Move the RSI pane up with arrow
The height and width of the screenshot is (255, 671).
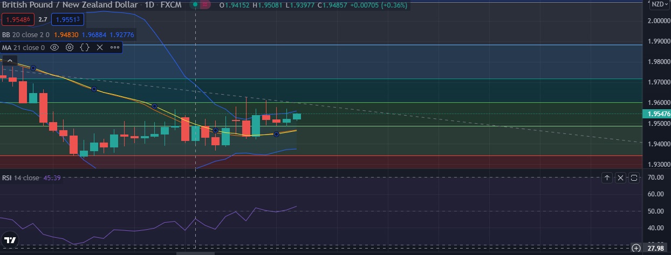point(607,178)
